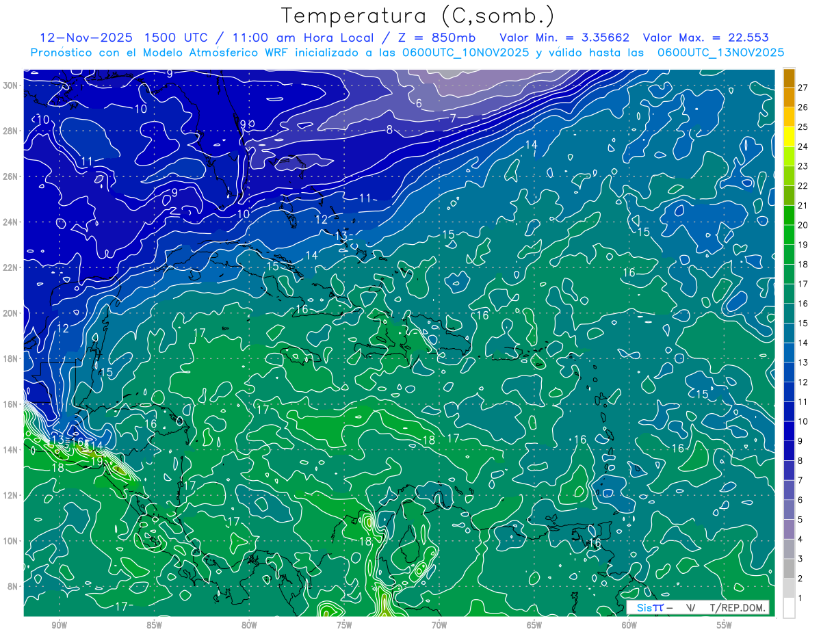Click the legend scale label "1"
The image size is (821, 634).
point(800,598)
